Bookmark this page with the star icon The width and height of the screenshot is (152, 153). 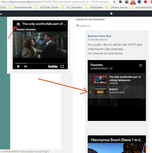tap(114, 2)
